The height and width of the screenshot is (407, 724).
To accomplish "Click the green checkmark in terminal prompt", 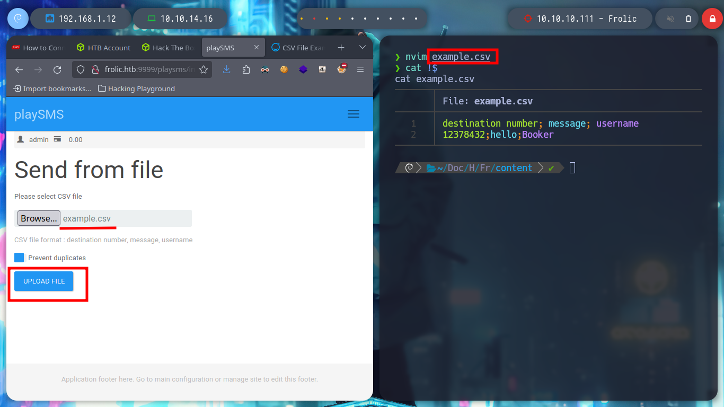I will point(551,168).
